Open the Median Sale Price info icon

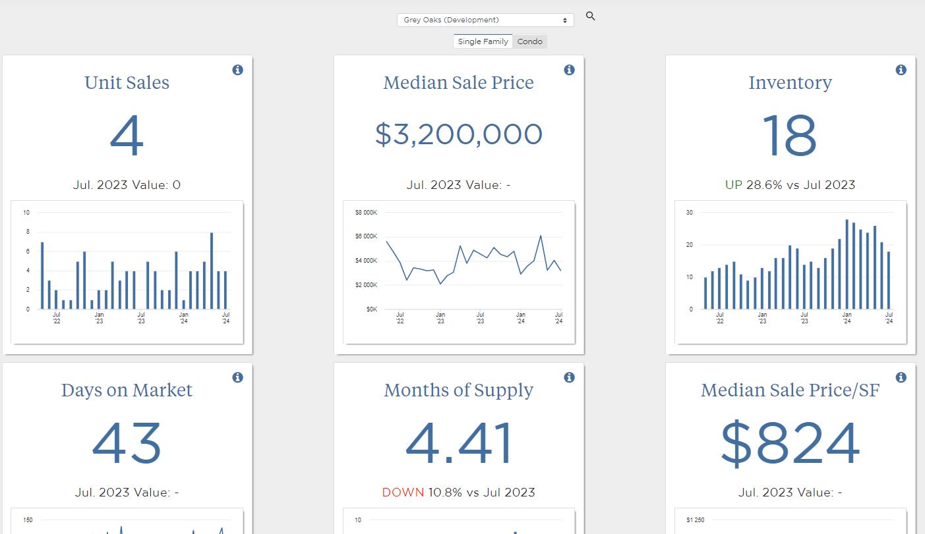570,70
